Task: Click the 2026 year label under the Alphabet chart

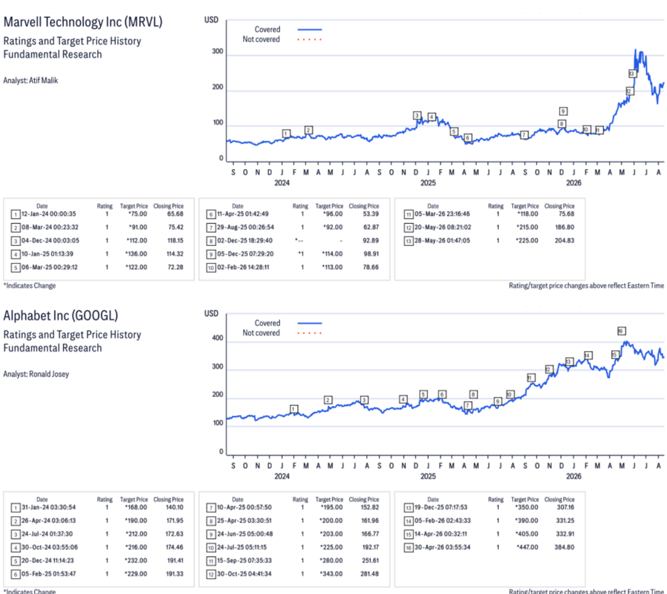Action: [x=573, y=477]
